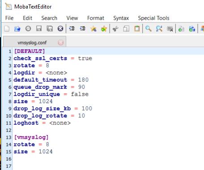Unindent the selected lines
The height and width of the screenshot is (170, 204).
pyautogui.click(x=83, y=28)
